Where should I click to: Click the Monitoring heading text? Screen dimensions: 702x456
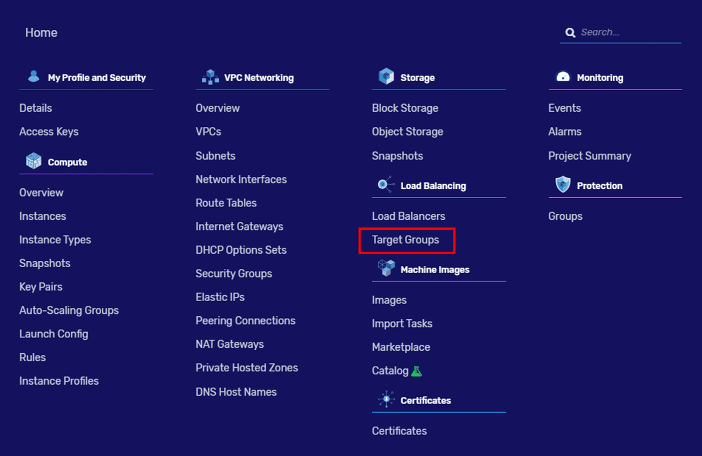[600, 78]
